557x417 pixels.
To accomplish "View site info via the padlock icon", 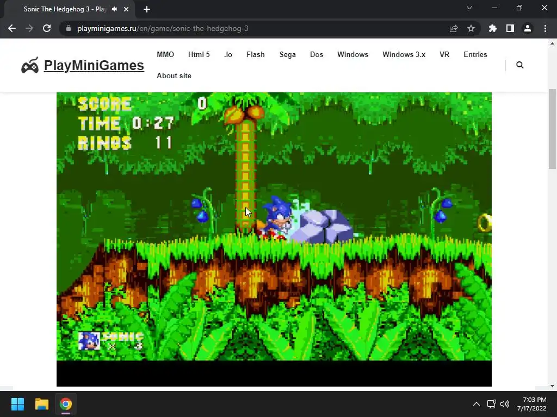I will (x=69, y=28).
